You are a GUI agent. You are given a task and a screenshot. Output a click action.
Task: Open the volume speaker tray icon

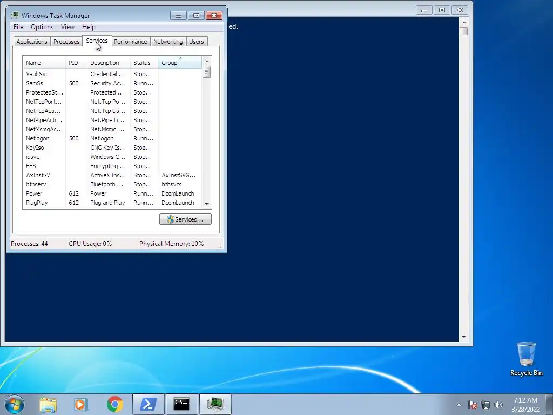tap(498, 405)
